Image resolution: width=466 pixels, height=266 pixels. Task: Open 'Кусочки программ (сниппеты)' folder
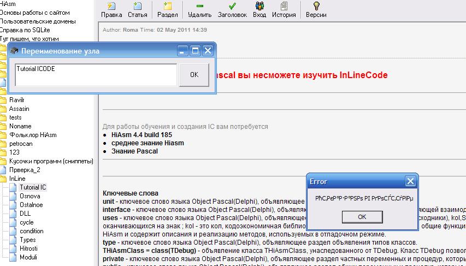pyautogui.click(x=51, y=161)
